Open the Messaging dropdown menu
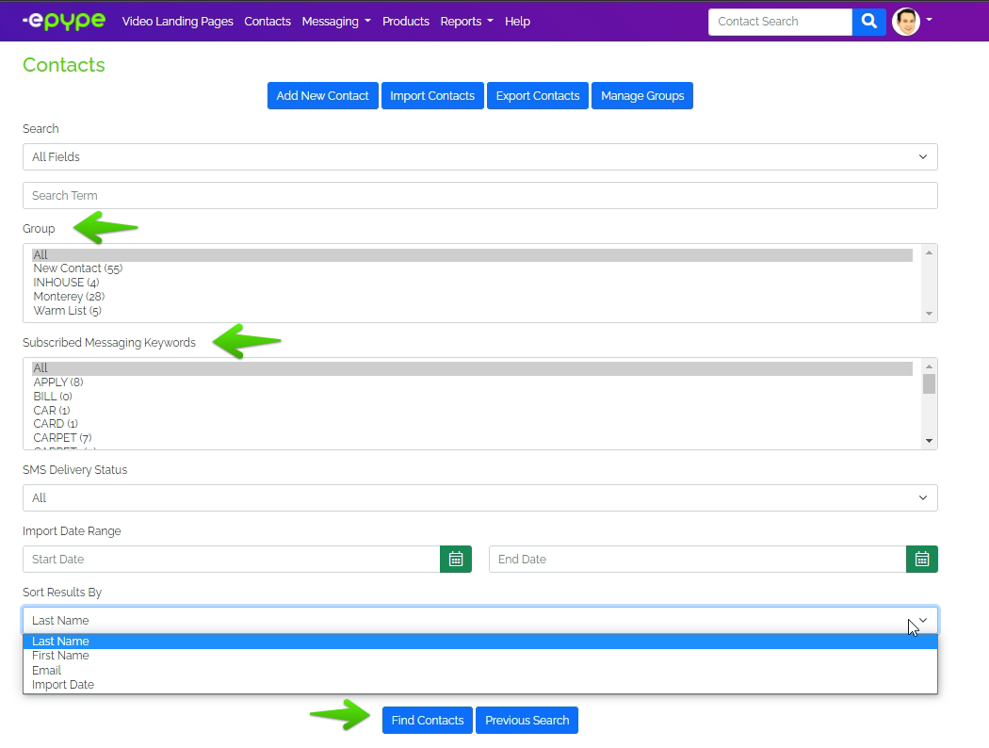 coord(336,22)
